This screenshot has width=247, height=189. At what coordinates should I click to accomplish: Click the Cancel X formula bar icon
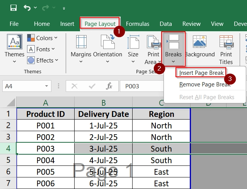point(74,86)
